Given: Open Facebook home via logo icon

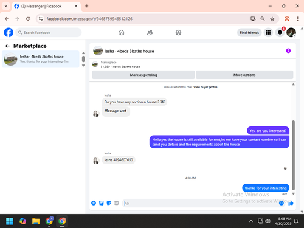Looking at the screenshot, I should (9, 32).
